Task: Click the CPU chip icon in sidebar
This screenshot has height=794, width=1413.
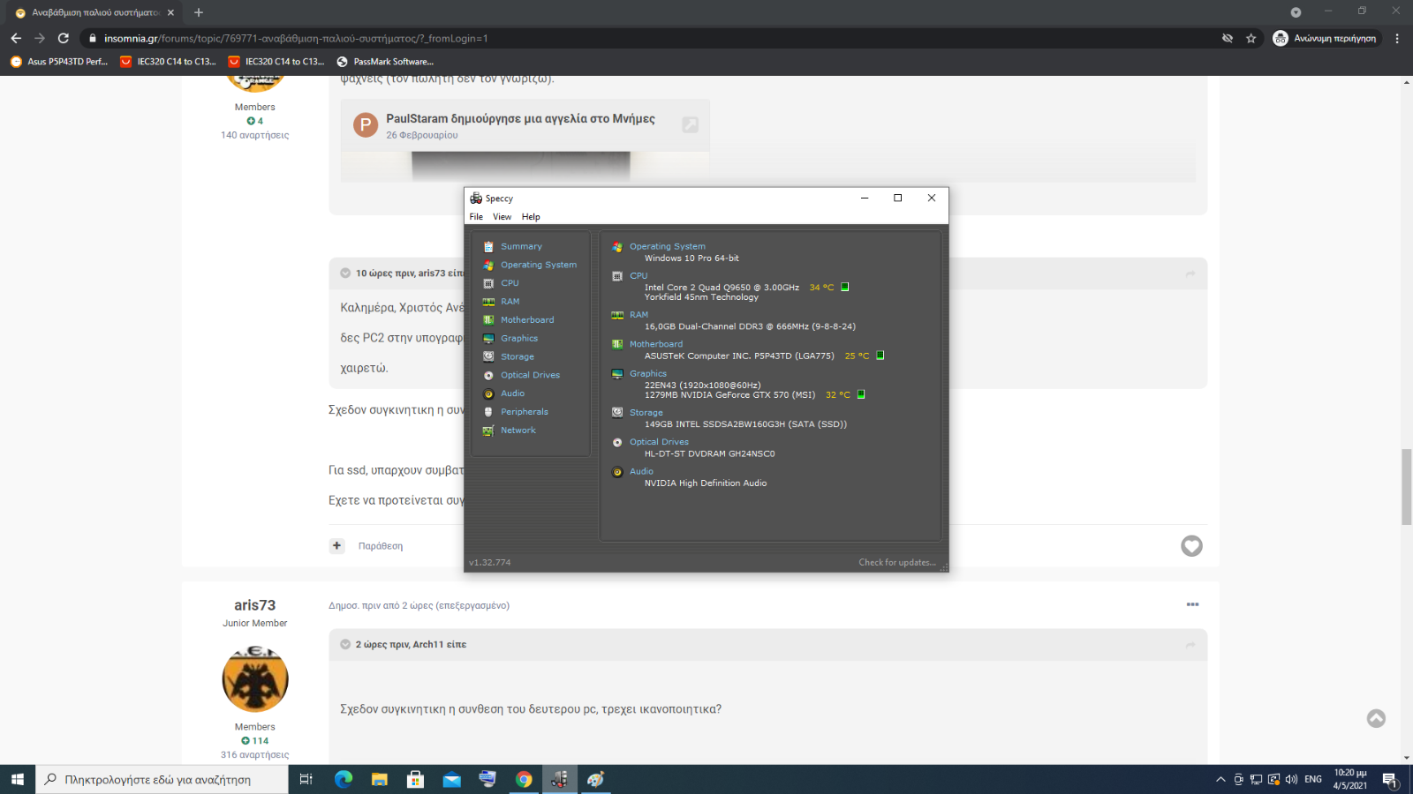Action: click(x=488, y=283)
